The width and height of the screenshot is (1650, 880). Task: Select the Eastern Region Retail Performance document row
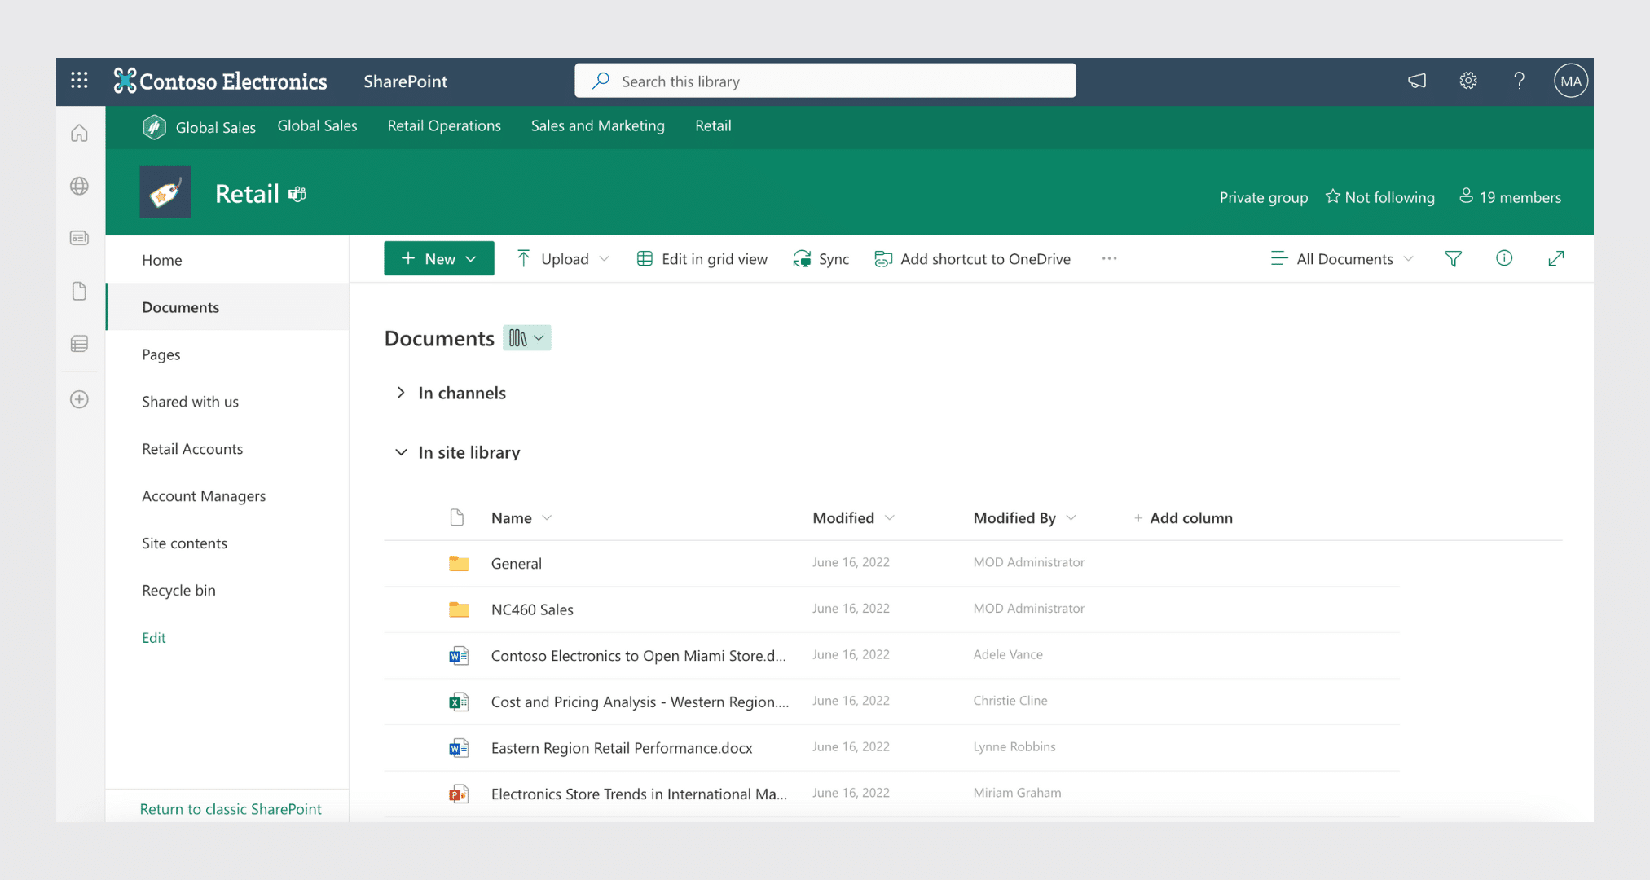click(621, 747)
